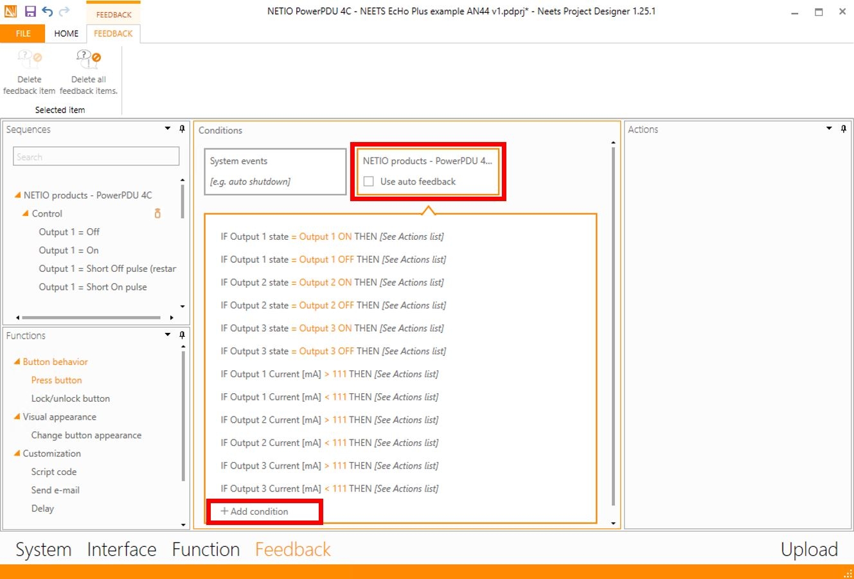Click Add condition
This screenshot has height=579, width=854.
[255, 512]
